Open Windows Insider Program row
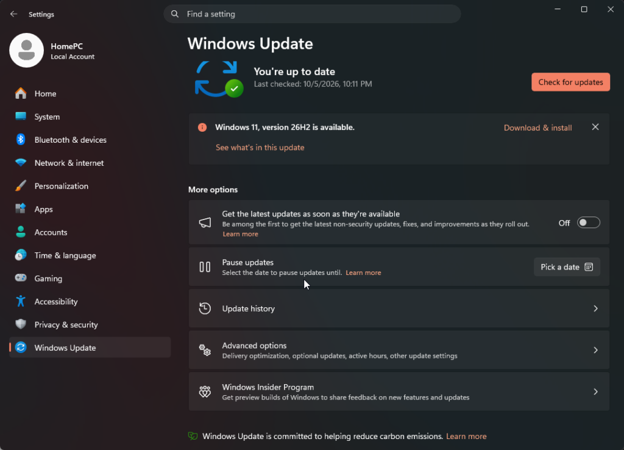Screen dimensions: 624x450 pyautogui.click(x=399, y=392)
